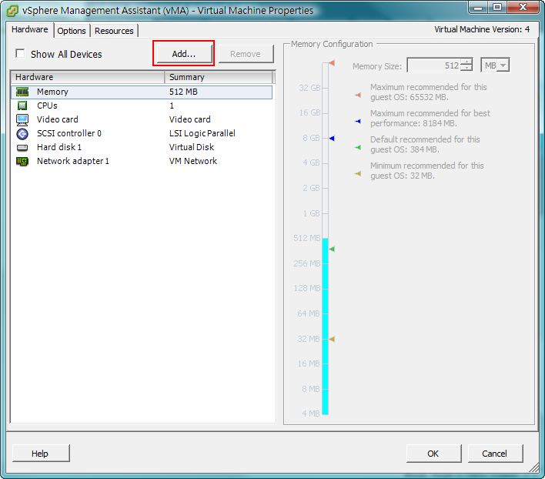Click the Memory hardware row icon
The width and height of the screenshot is (545, 479).
point(22,92)
